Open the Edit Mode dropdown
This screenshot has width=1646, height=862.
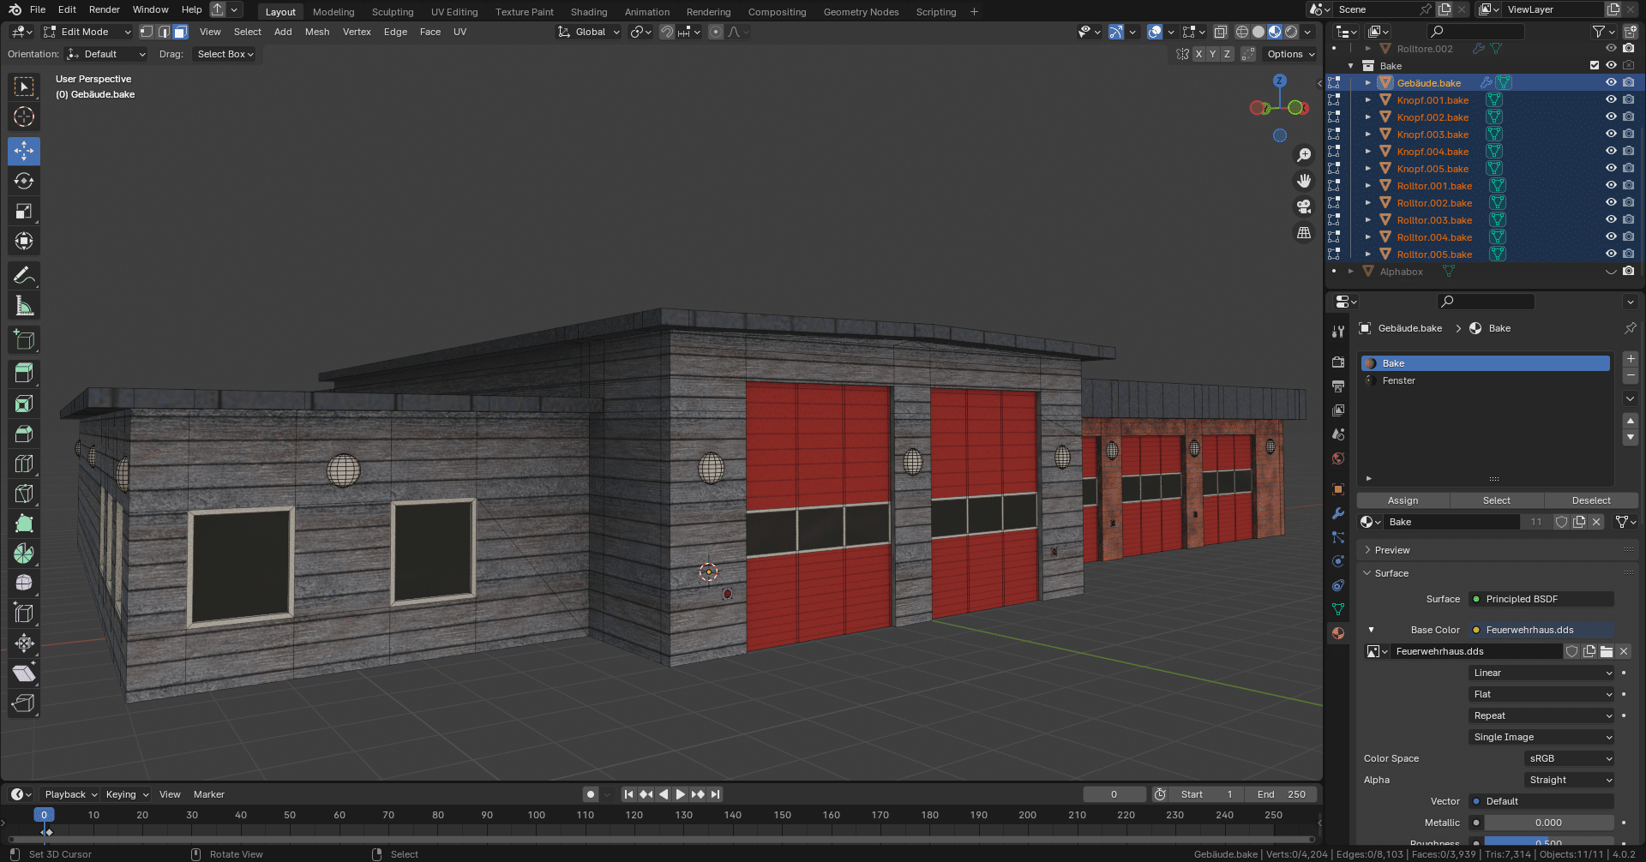[87, 32]
